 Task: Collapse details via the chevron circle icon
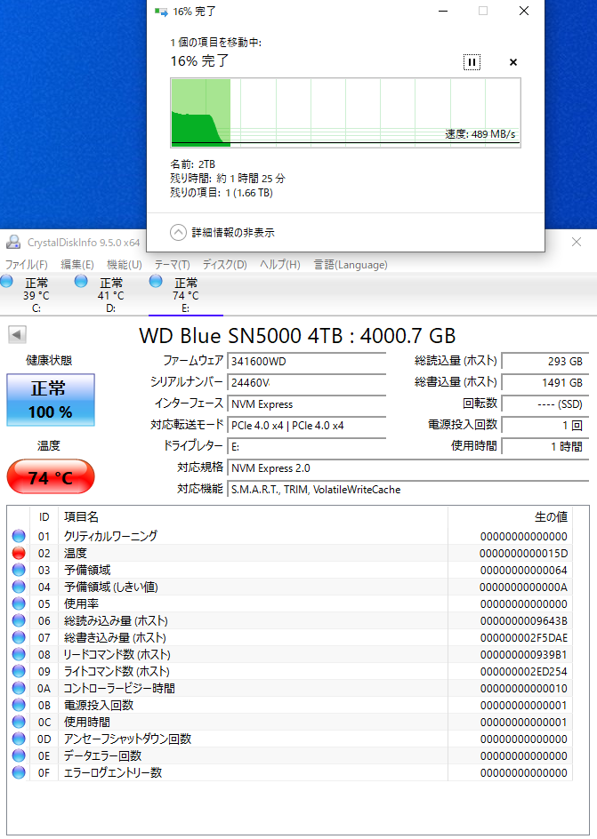178,232
